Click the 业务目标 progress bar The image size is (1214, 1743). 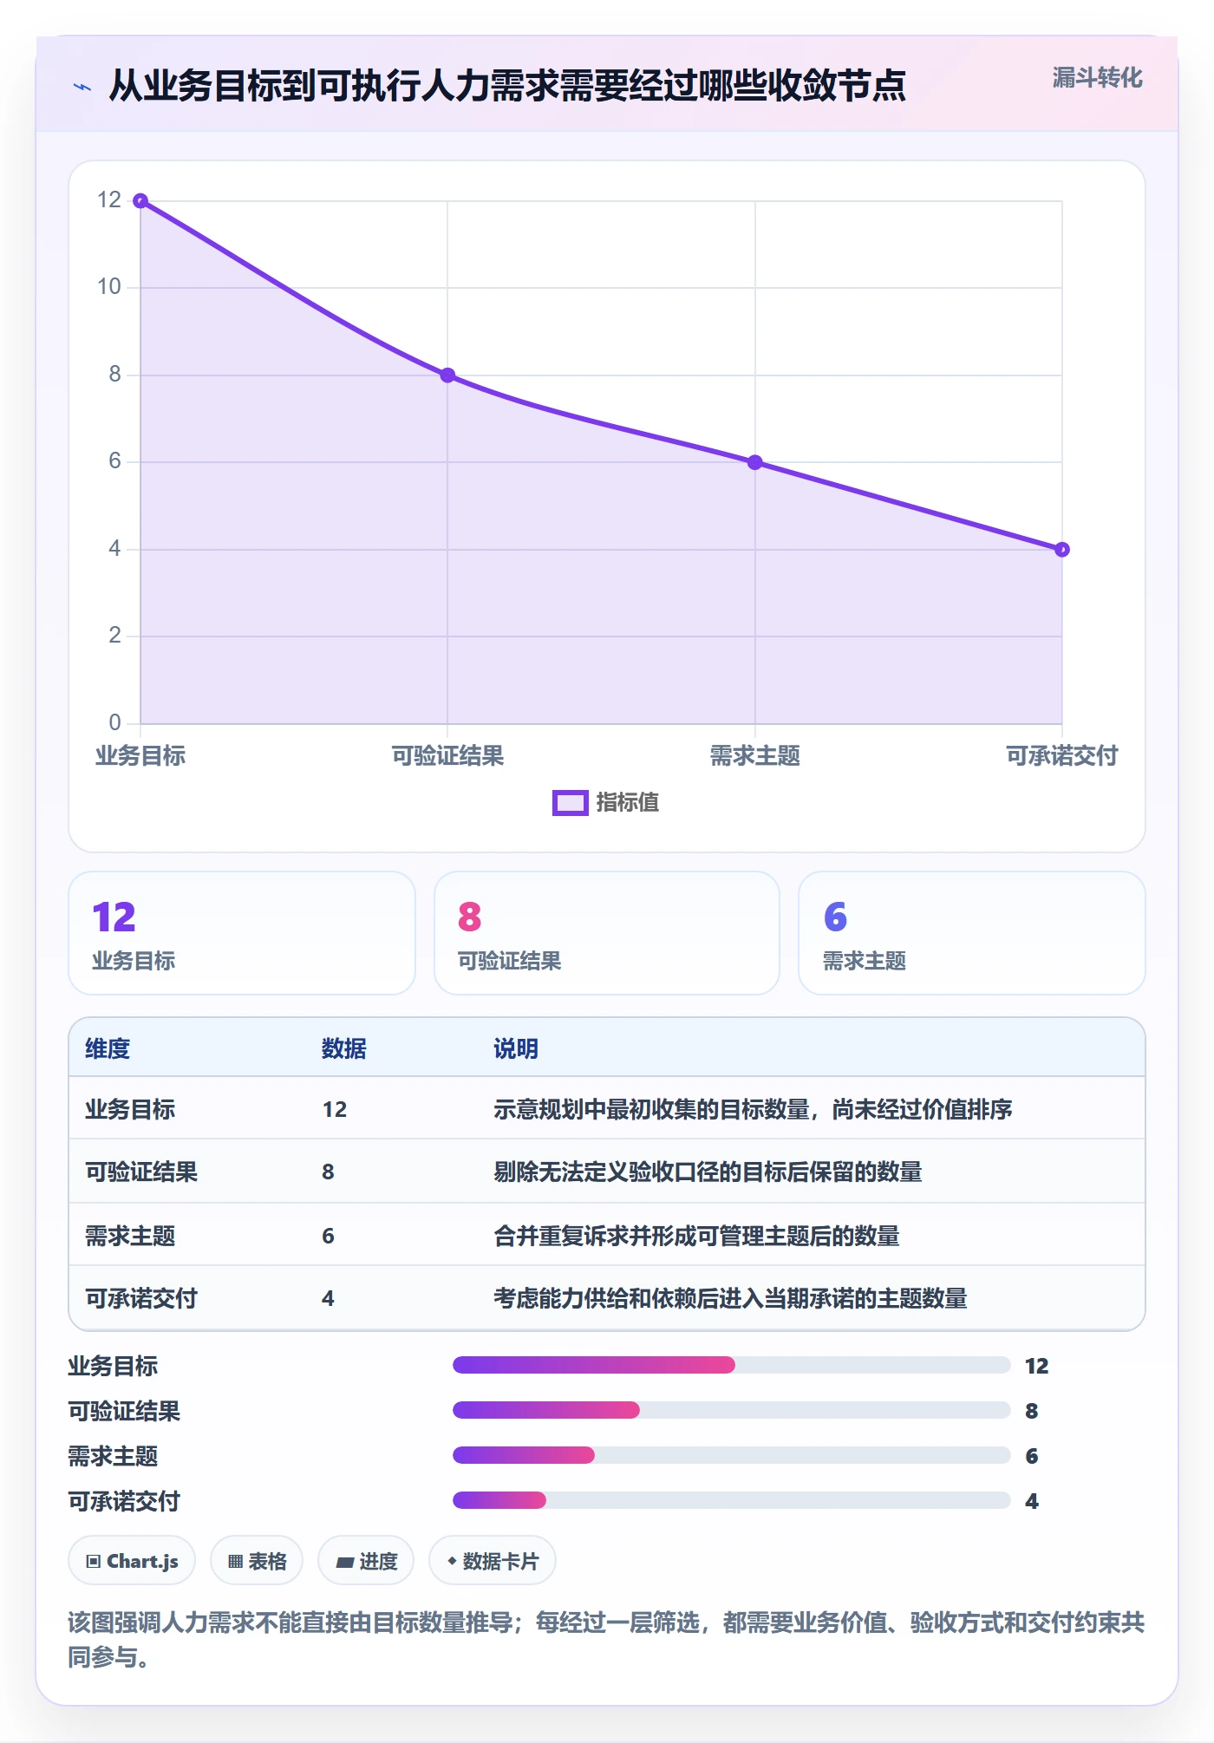[732, 1365]
